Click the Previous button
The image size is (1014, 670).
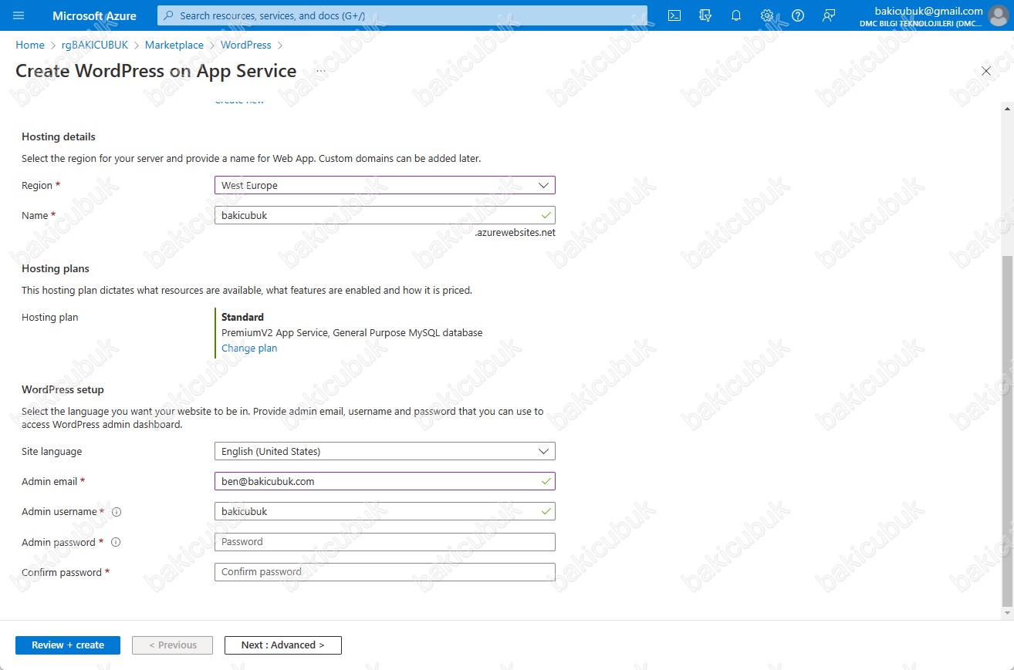click(172, 645)
